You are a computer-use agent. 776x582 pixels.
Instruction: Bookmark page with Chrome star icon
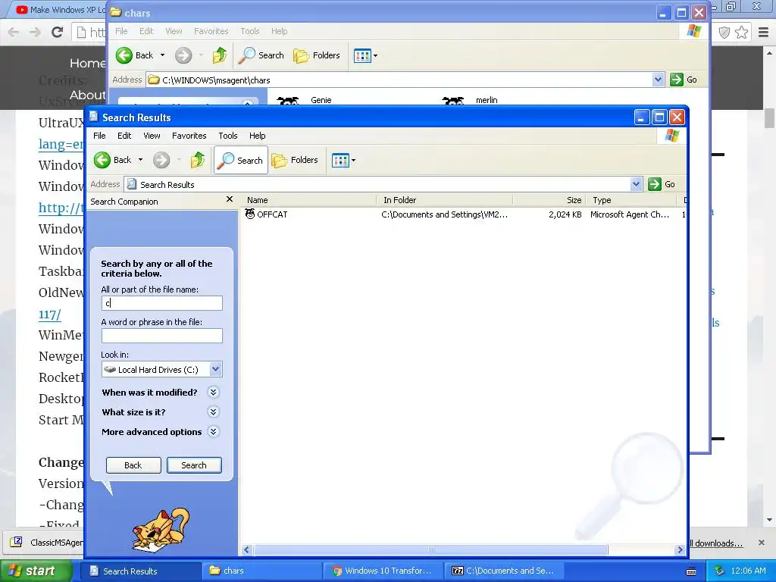(x=741, y=33)
